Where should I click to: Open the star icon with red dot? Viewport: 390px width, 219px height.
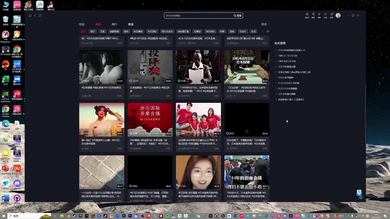point(313,15)
